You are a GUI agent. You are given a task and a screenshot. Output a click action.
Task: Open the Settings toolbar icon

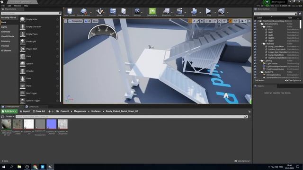click(137, 12)
